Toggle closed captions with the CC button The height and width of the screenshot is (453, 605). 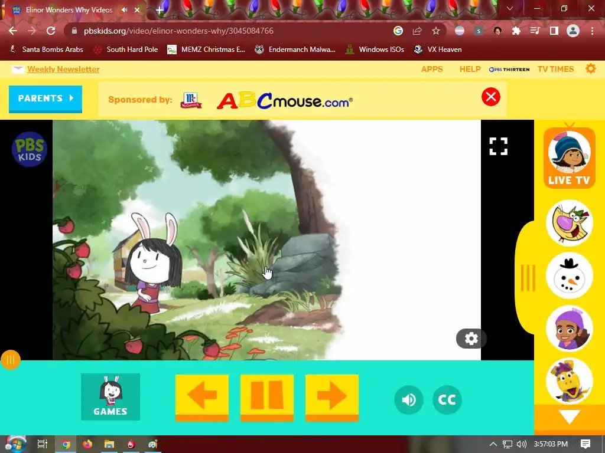pos(447,400)
